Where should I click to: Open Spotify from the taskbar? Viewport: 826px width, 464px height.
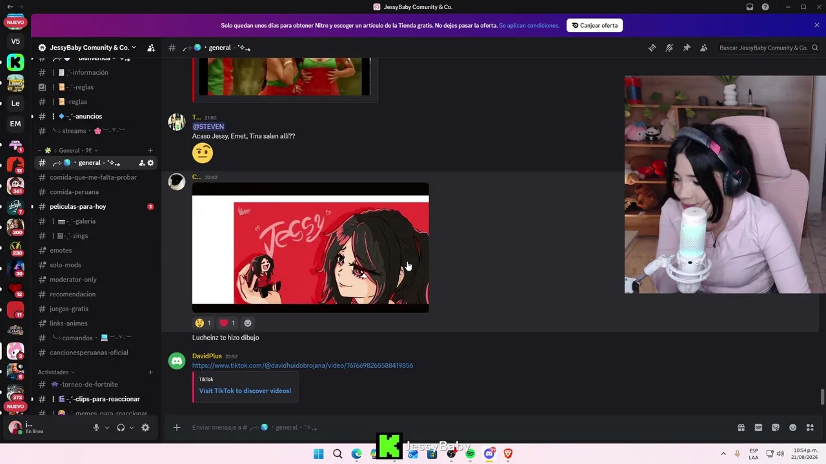click(x=470, y=454)
